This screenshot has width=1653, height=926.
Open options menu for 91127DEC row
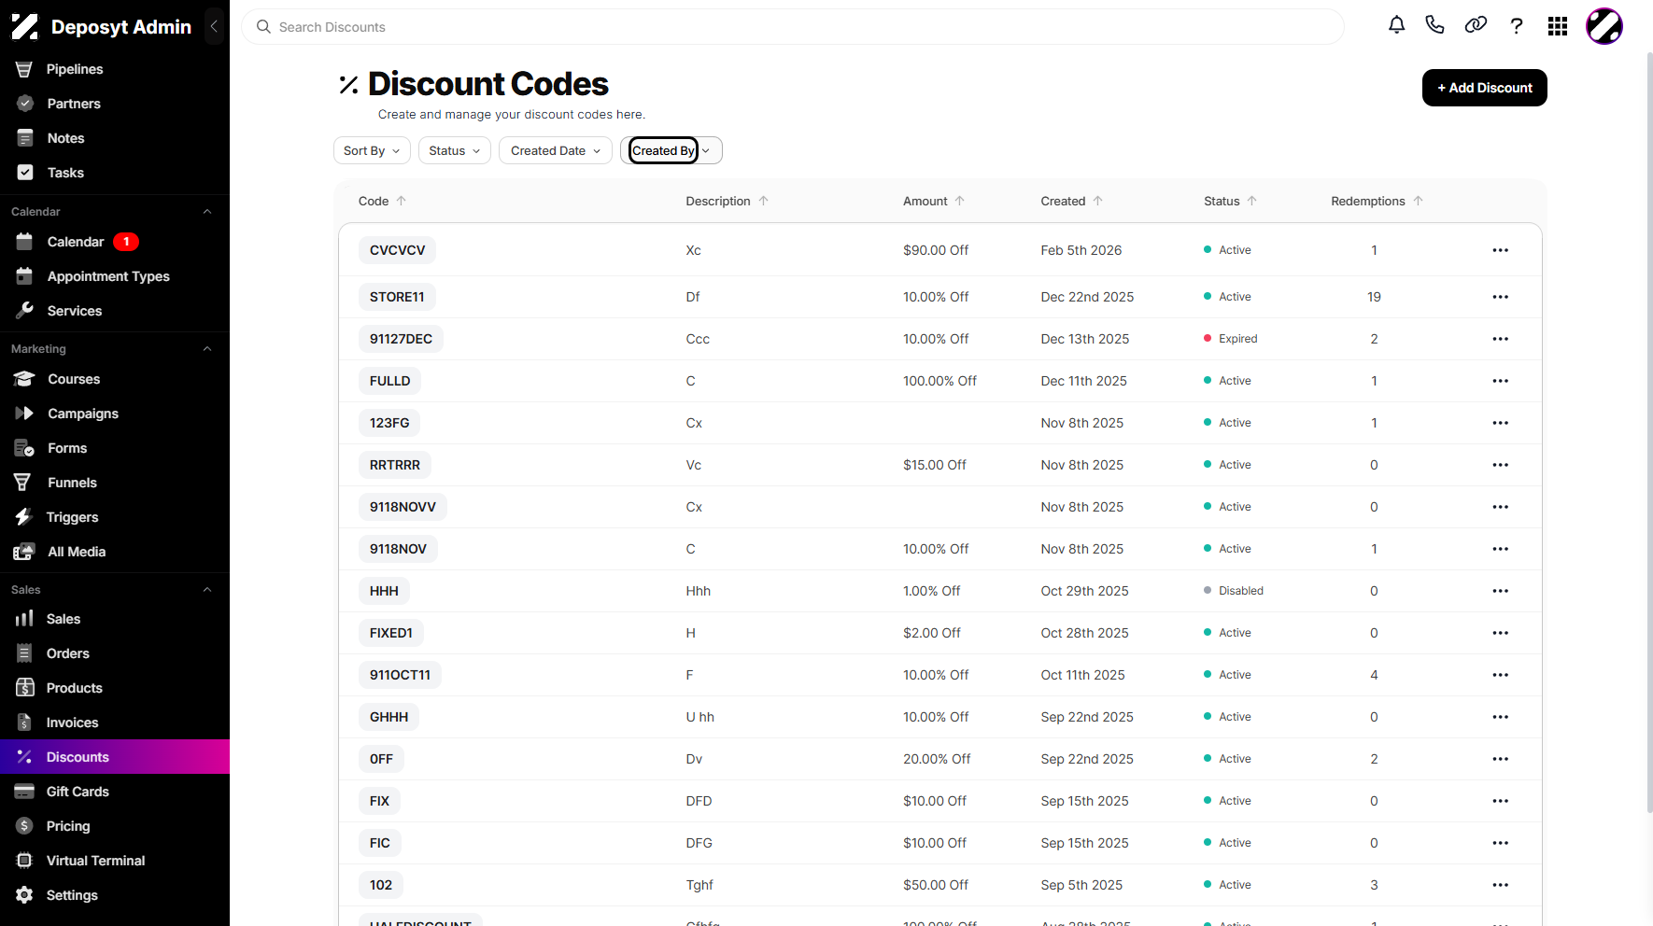coord(1500,339)
